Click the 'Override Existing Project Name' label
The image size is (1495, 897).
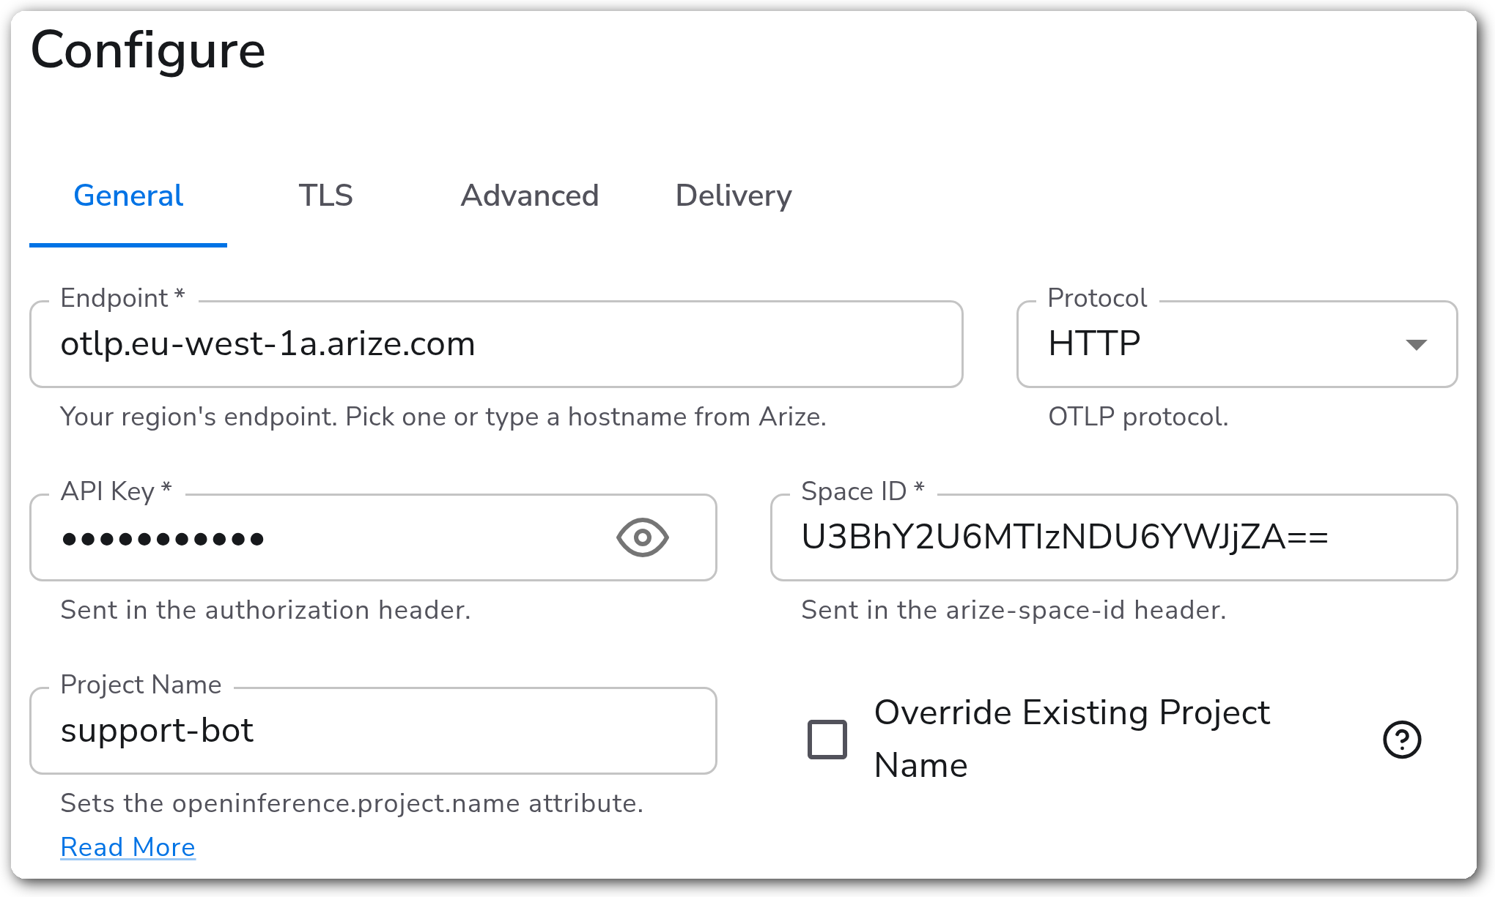pos(1071,739)
